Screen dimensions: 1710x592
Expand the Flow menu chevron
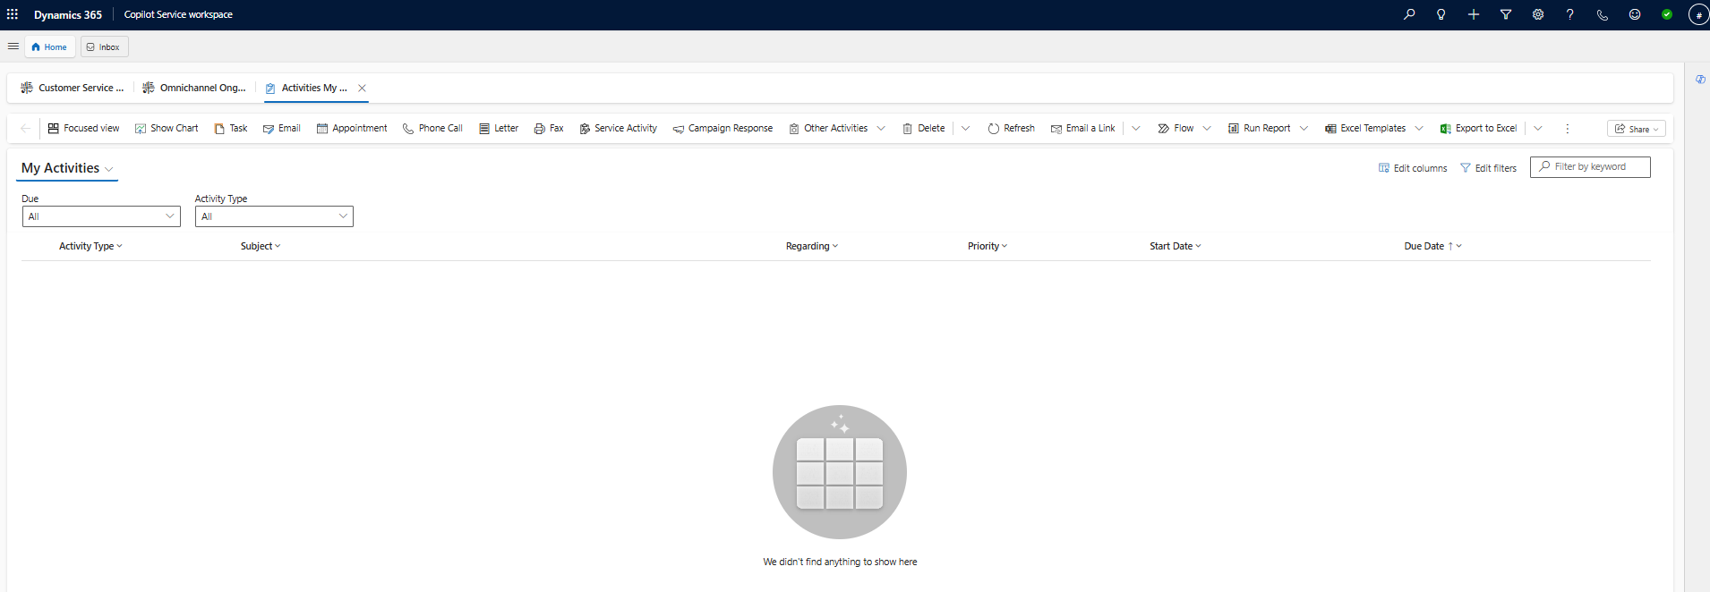(x=1207, y=129)
